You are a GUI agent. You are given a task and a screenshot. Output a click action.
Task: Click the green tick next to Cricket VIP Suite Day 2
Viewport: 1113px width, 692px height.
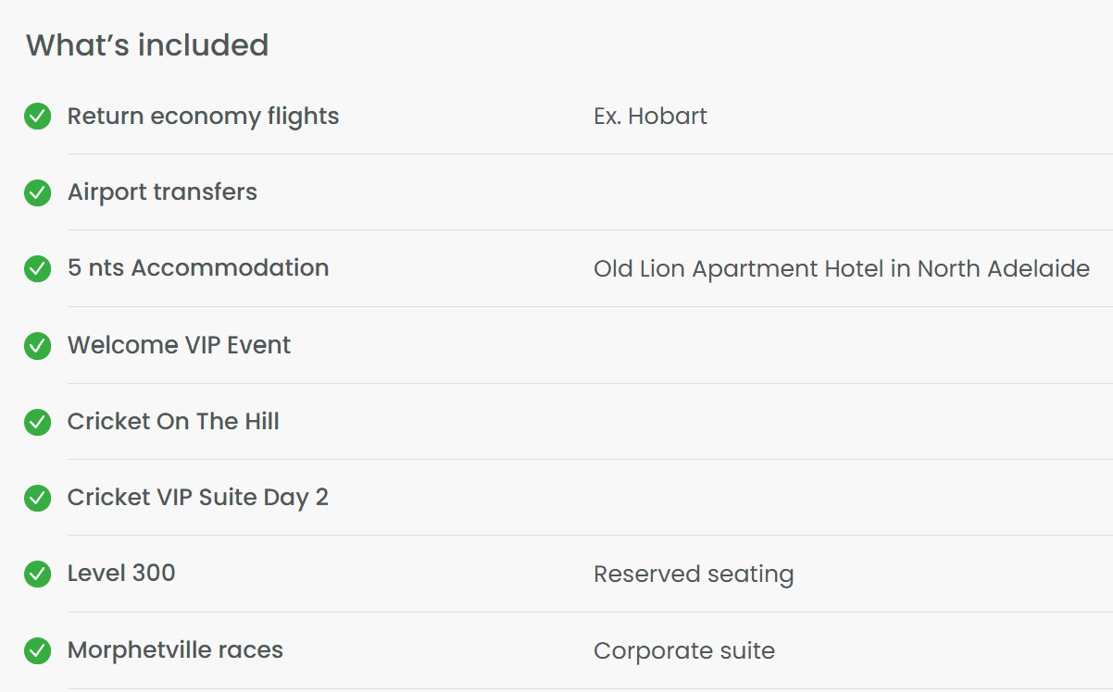click(x=37, y=498)
